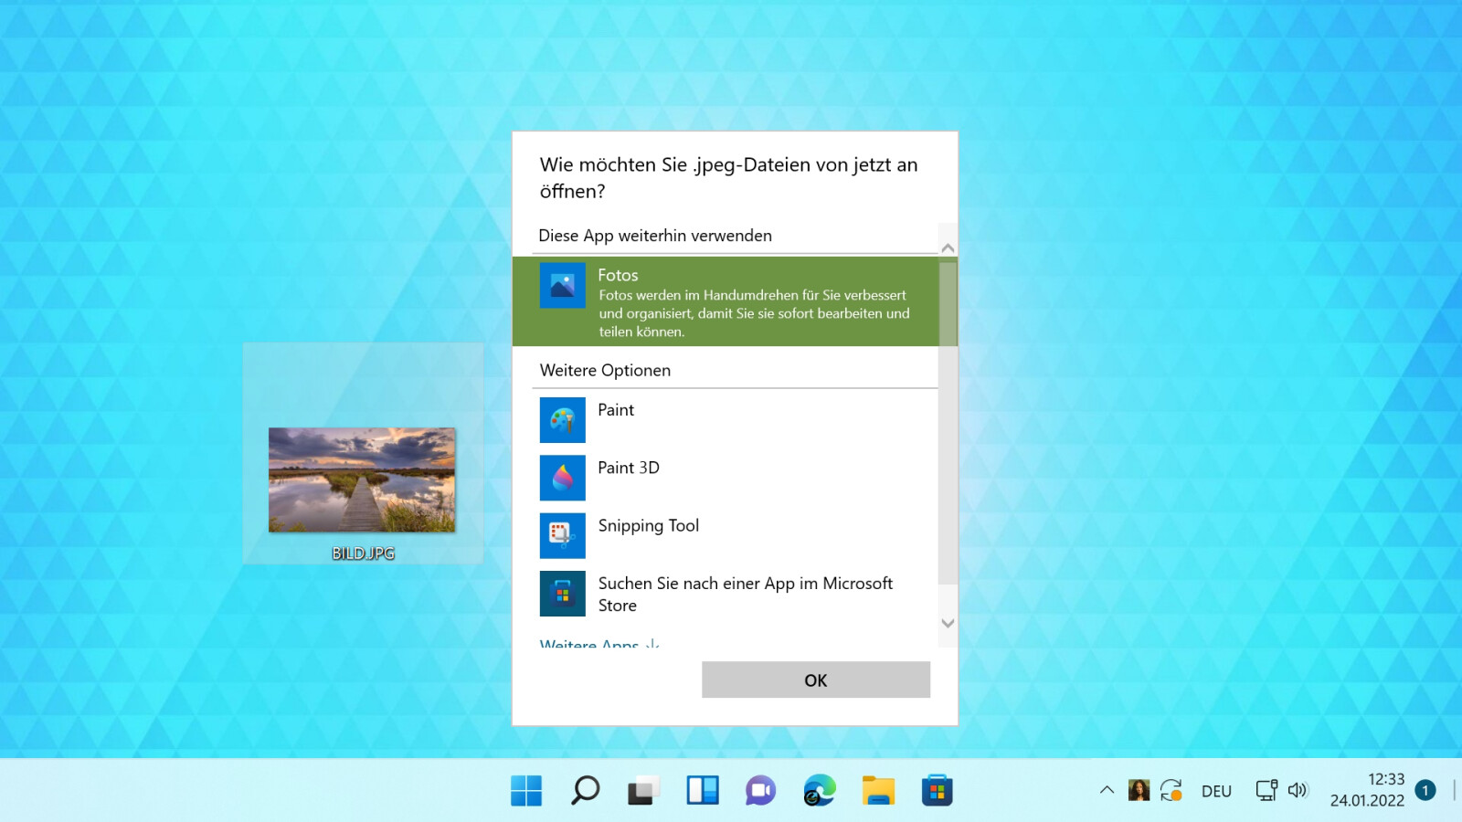This screenshot has width=1462, height=822.
Task: Open File Explorer from the taskbar
Action: [x=878, y=790]
